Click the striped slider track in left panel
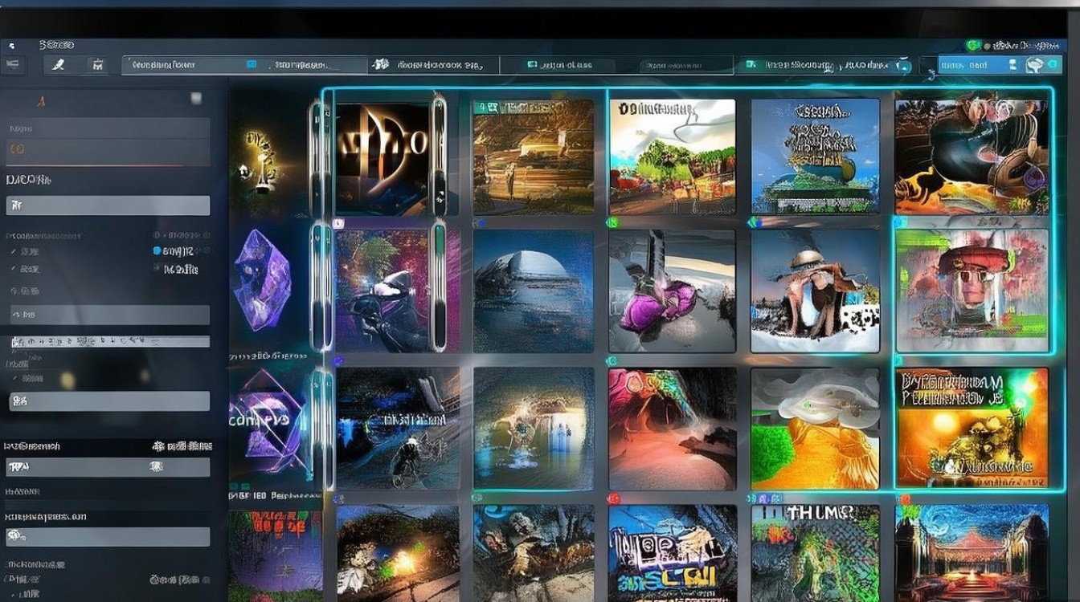 [x=108, y=341]
